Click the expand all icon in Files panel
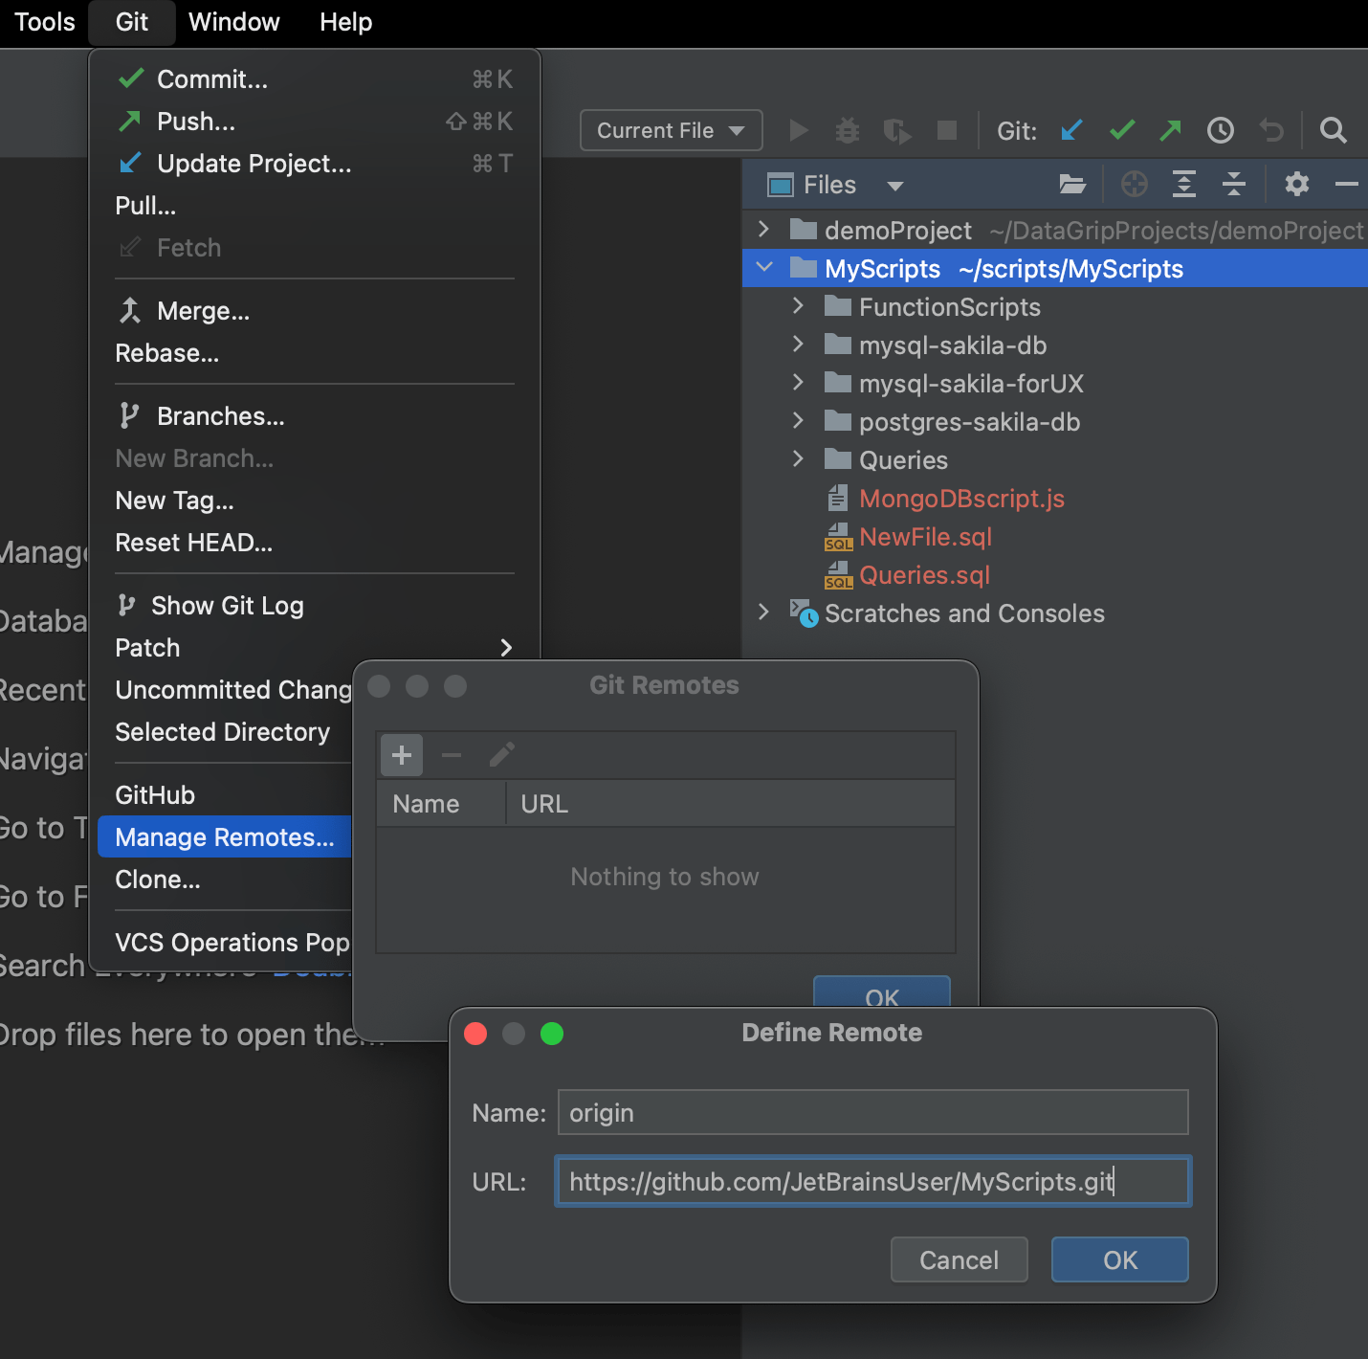The image size is (1368, 1359). pos(1184,184)
